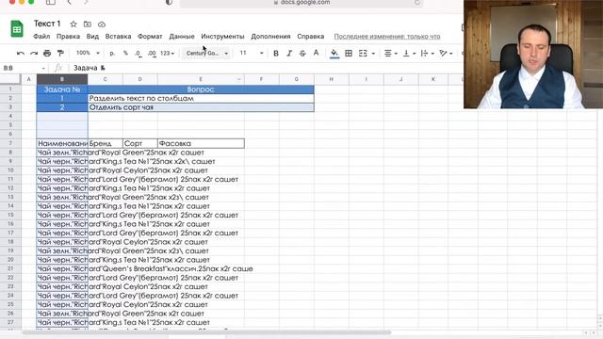Screen dimensions: 603x339
Task: Click the docs.google.com address bar
Action: pos(301,2)
